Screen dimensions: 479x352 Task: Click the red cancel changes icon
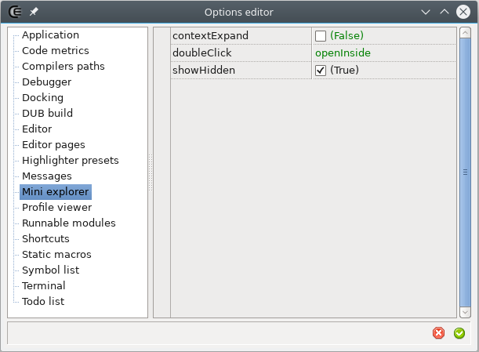pos(439,333)
